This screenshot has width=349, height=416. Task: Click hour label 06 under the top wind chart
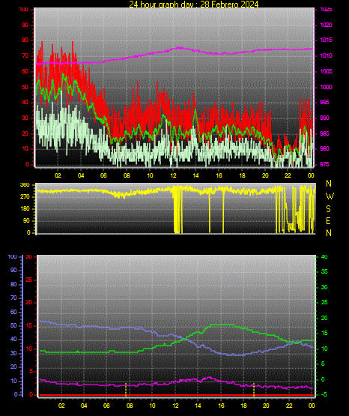point(103,175)
